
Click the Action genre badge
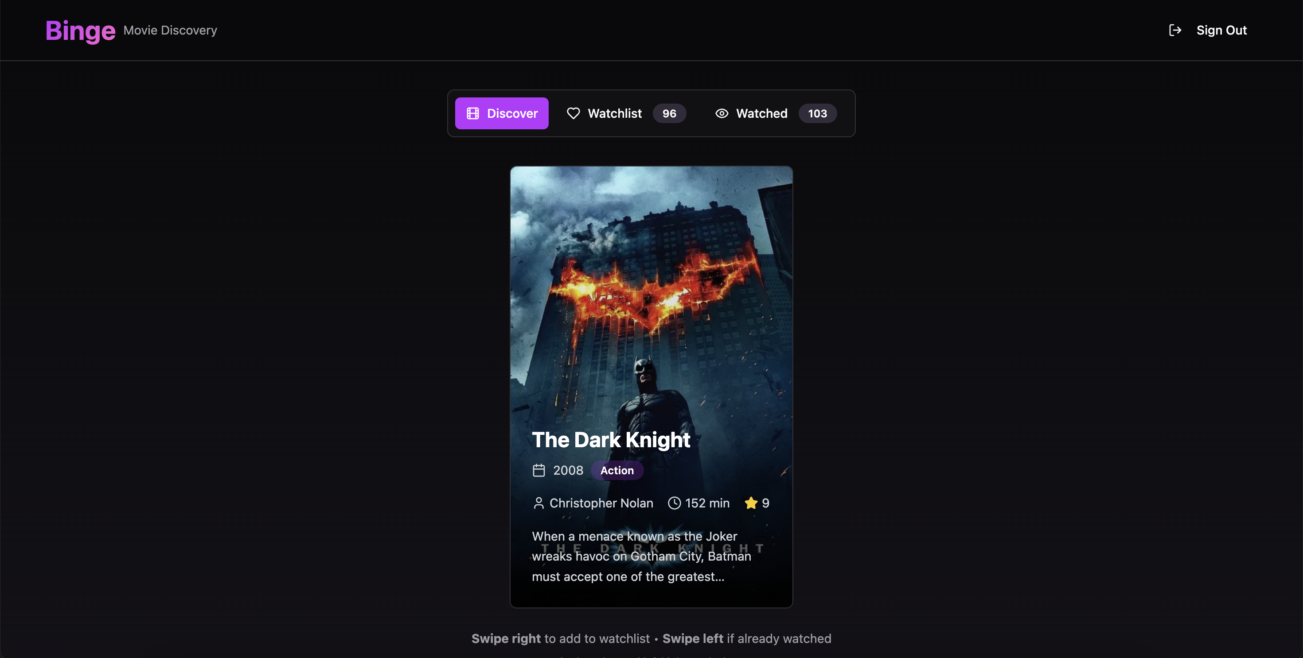(616, 471)
